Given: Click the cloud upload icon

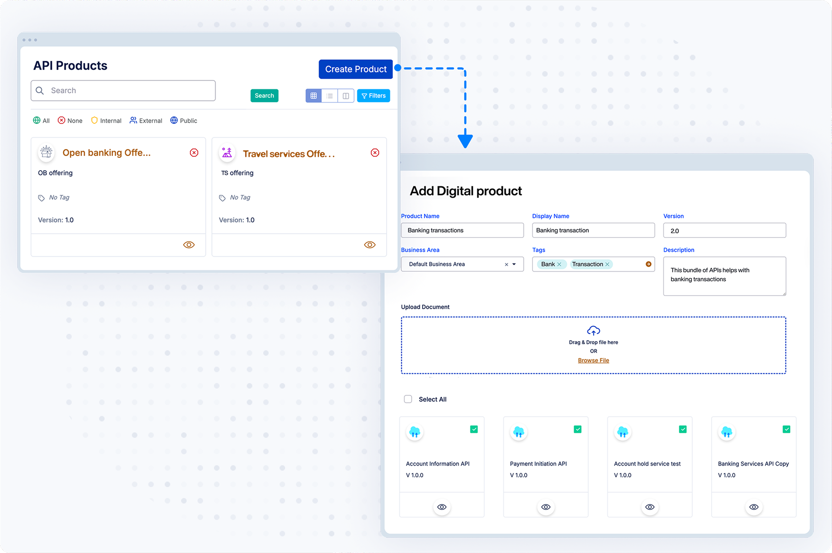Looking at the screenshot, I should pyautogui.click(x=594, y=331).
